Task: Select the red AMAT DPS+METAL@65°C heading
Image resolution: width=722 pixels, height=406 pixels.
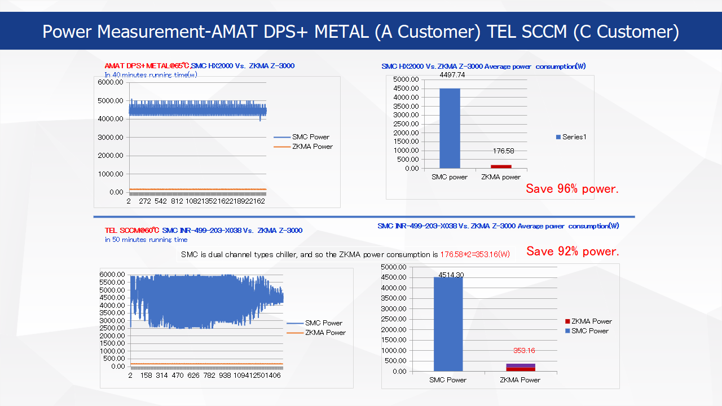Action: (147, 66)
